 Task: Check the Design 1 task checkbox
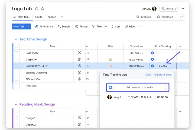(x=16, y=118)
